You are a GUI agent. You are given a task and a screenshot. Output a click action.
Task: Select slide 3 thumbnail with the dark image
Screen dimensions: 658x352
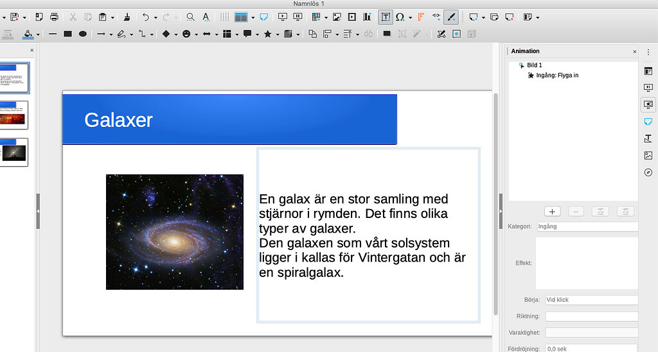coord(14,153)
